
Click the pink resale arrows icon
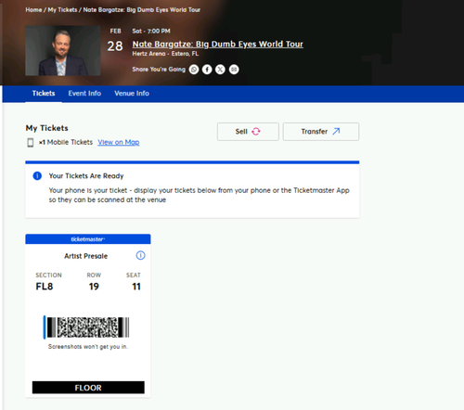(256, 132)
